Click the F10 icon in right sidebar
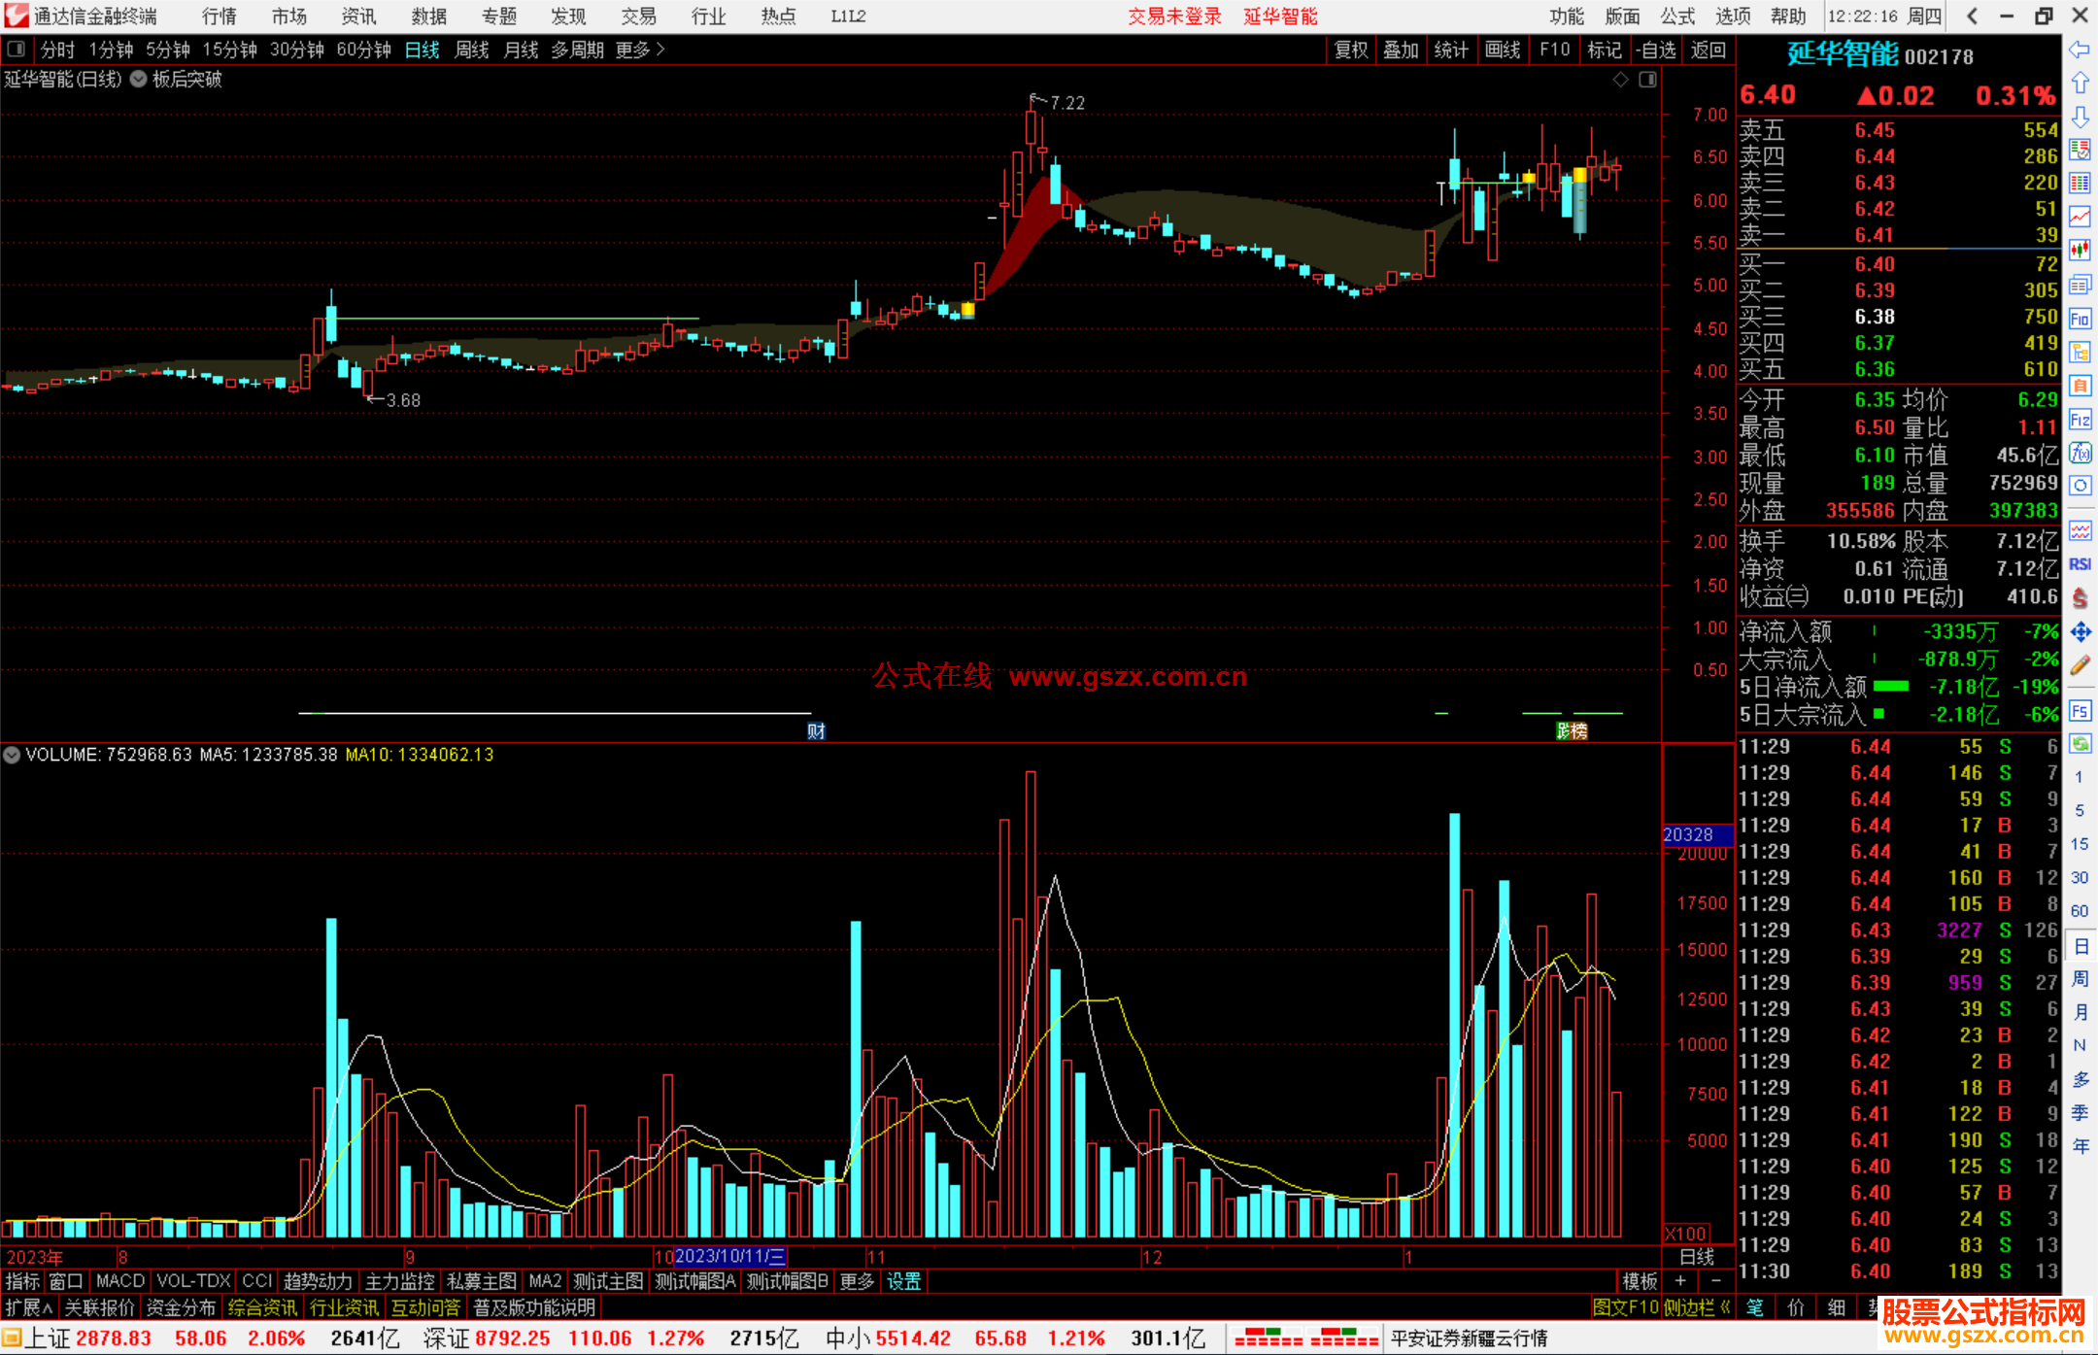 pyautogui.click(x=2080, y=320)
